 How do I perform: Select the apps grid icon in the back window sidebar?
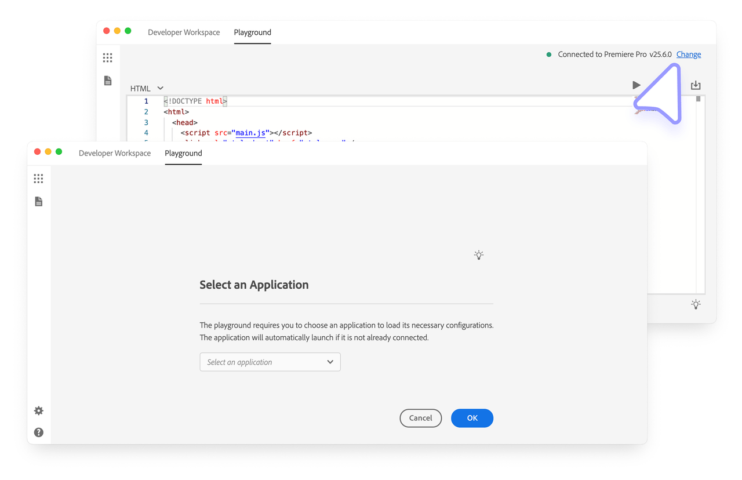[x=107, y=57]
